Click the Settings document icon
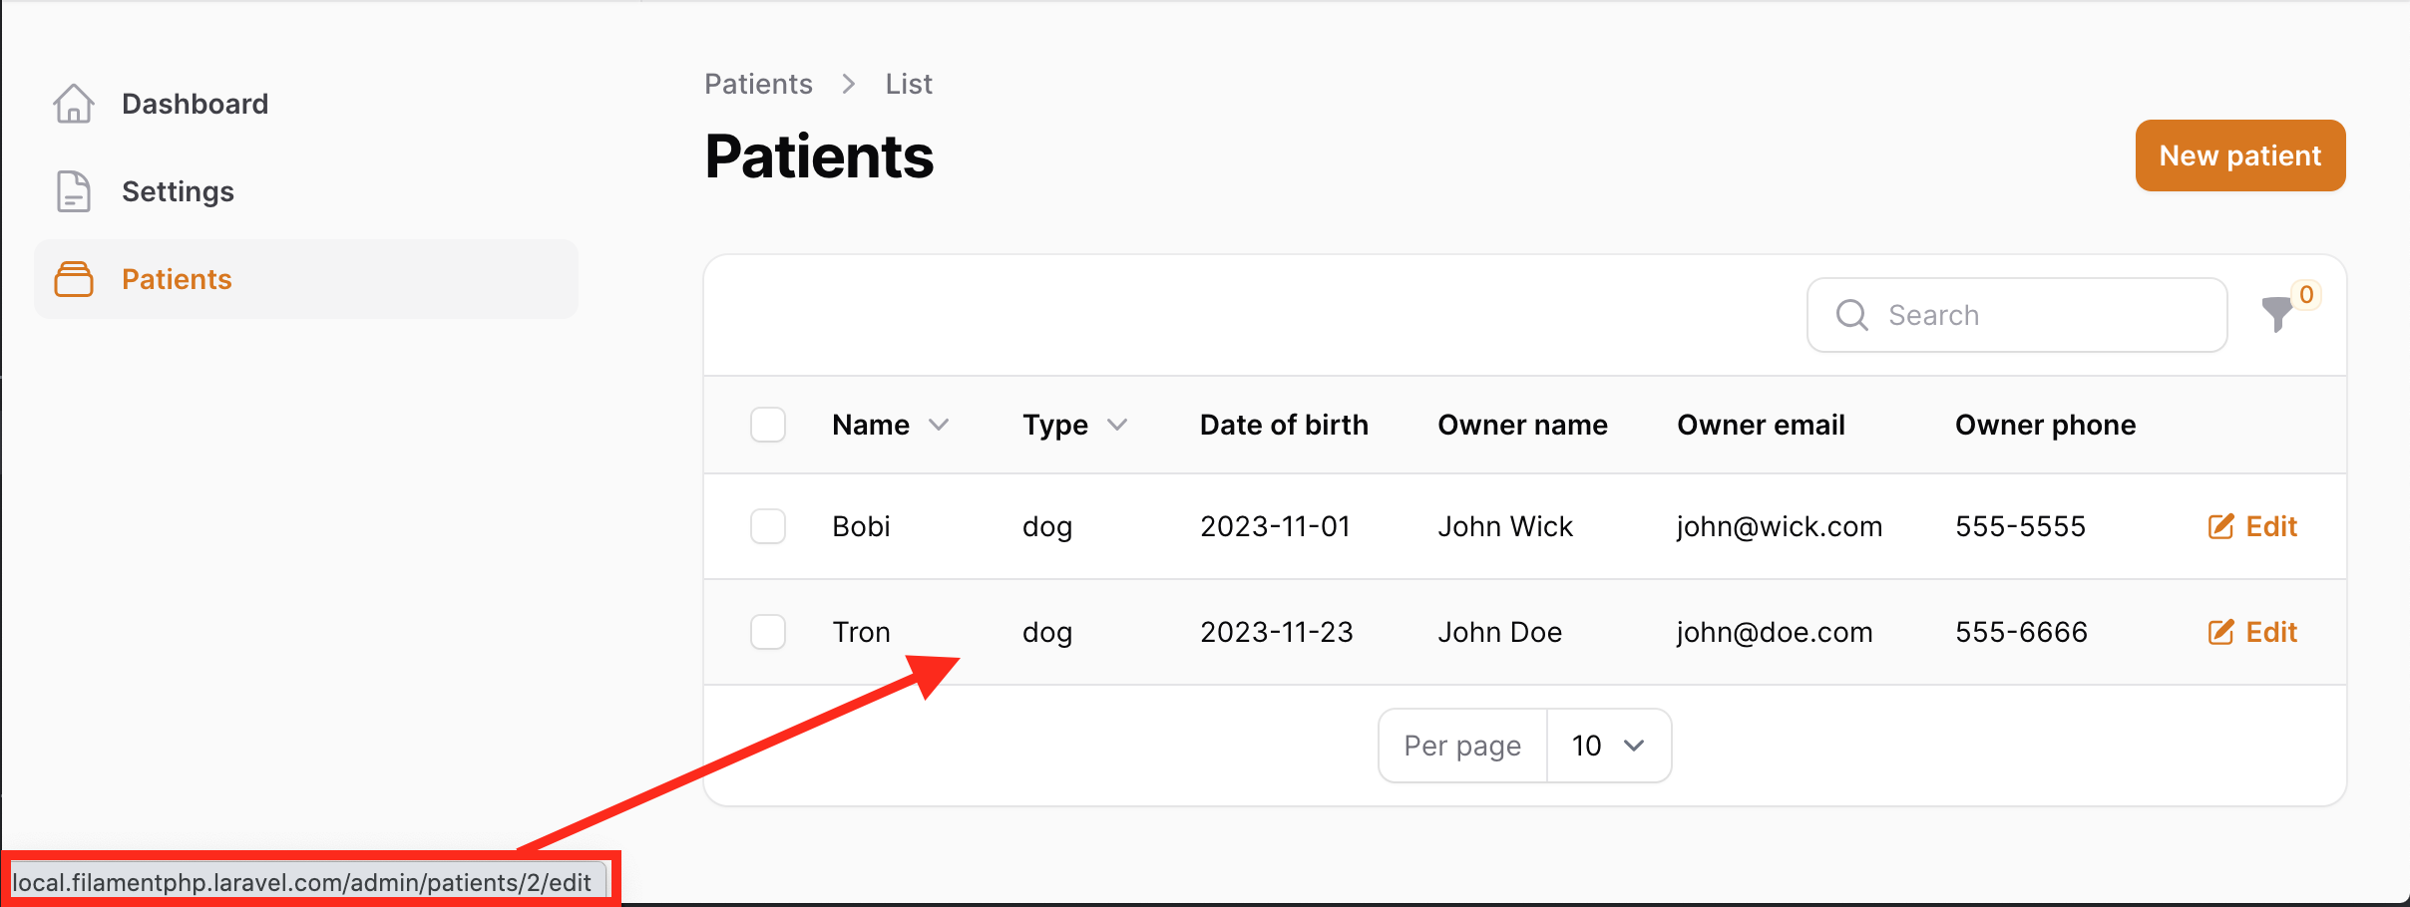Image resolution: width=2410 pixels, height=907 pixels. pyautogui.click(x=74, y=191)
